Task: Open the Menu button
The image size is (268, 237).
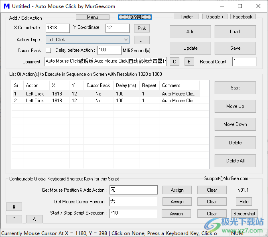Action: click(x=92, y=17)
